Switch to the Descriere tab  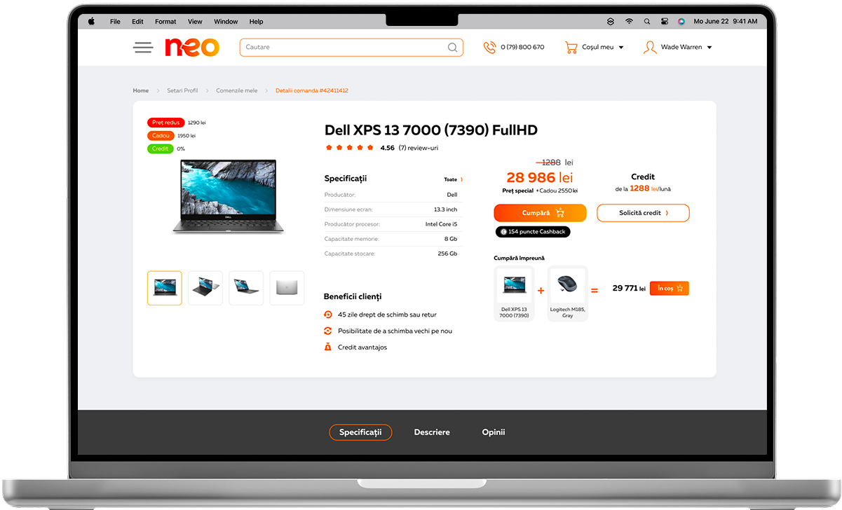coord(432,432)
